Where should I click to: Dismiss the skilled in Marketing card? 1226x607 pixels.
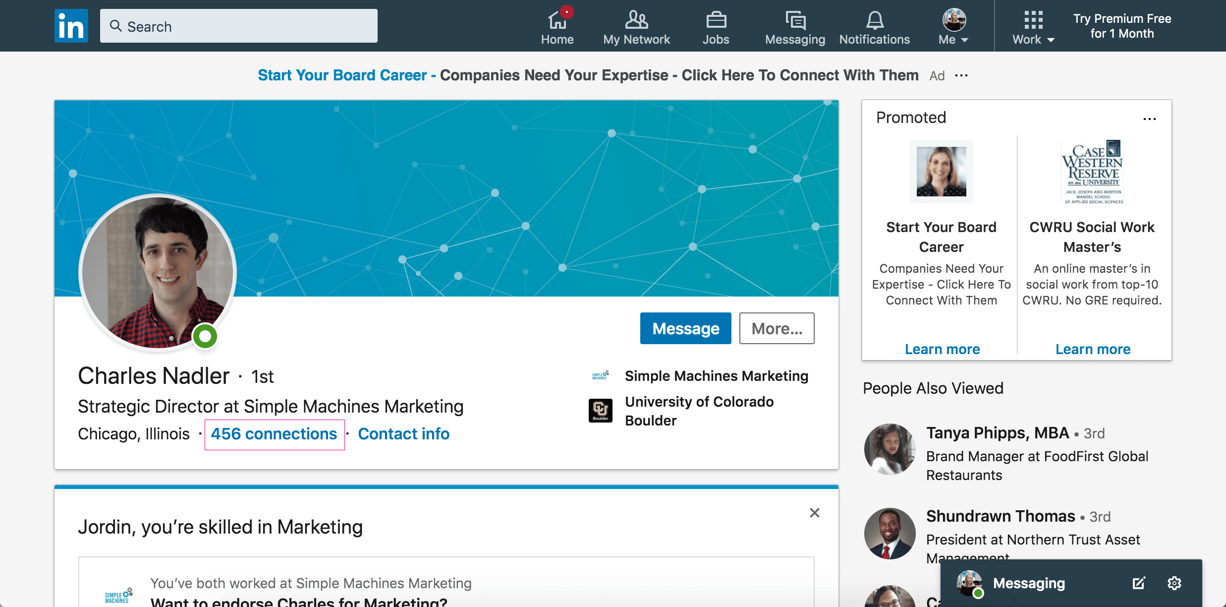[x=815, y=513]
